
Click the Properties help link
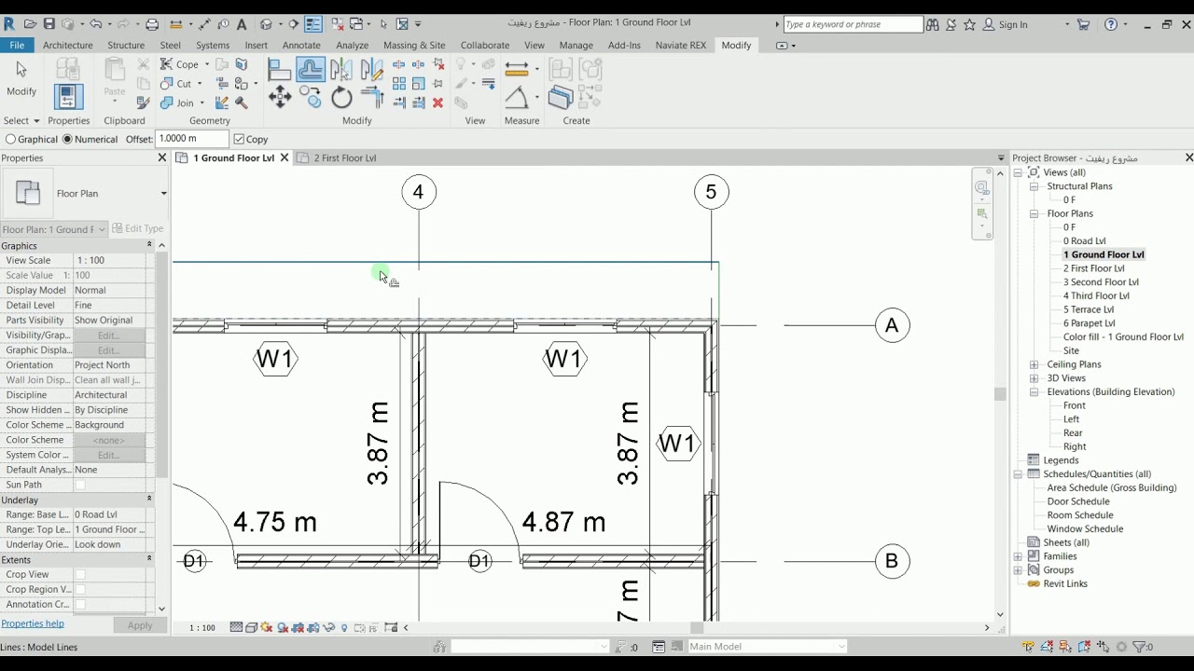[33, 623]
